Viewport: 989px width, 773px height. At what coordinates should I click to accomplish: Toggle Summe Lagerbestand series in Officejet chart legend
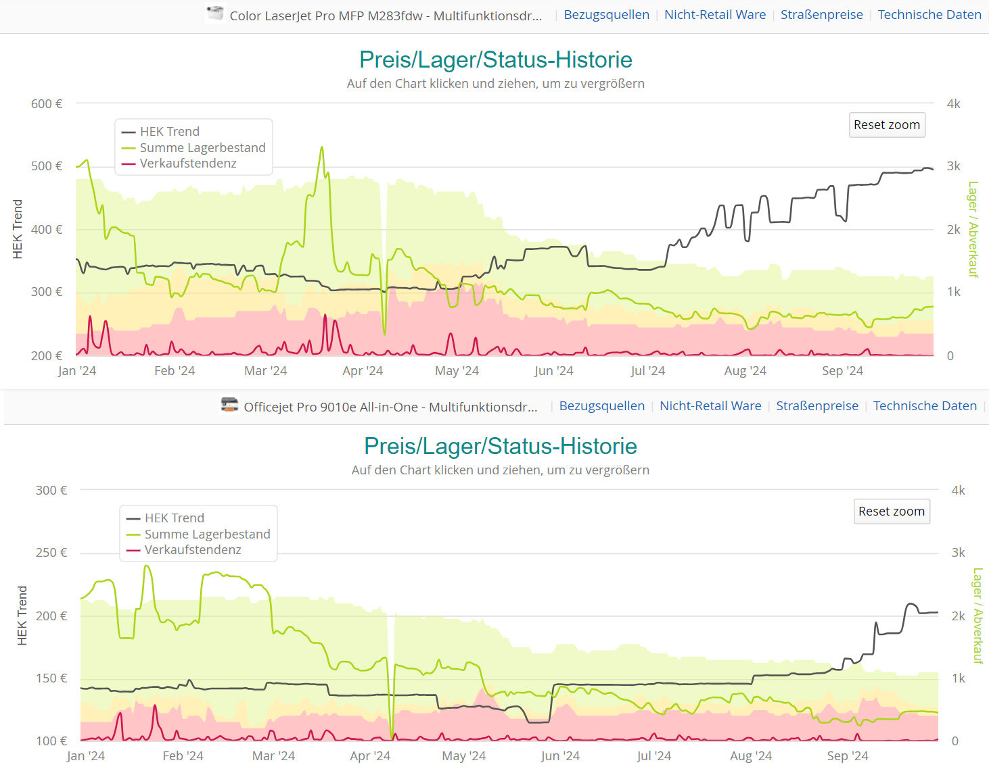point(198,534)
